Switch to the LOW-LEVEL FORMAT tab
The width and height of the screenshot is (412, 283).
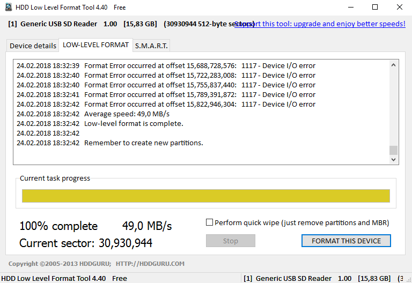(x=95, y=45)
